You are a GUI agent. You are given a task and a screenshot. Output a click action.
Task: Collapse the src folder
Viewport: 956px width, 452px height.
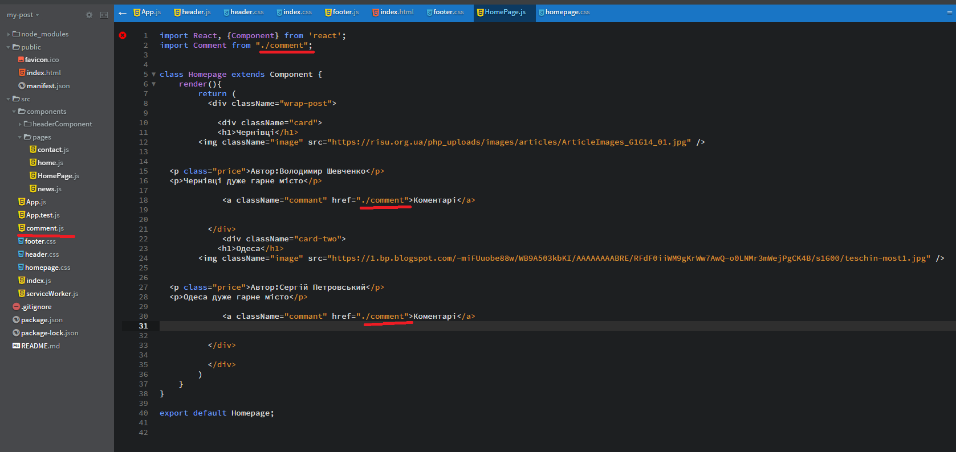pos(9,99)
